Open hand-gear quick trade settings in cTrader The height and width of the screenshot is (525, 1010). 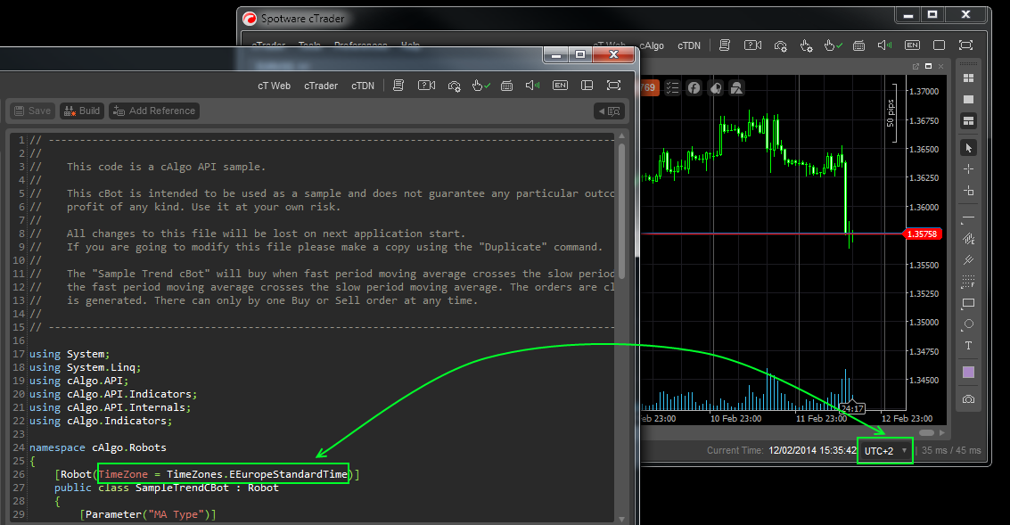(807, 45)
